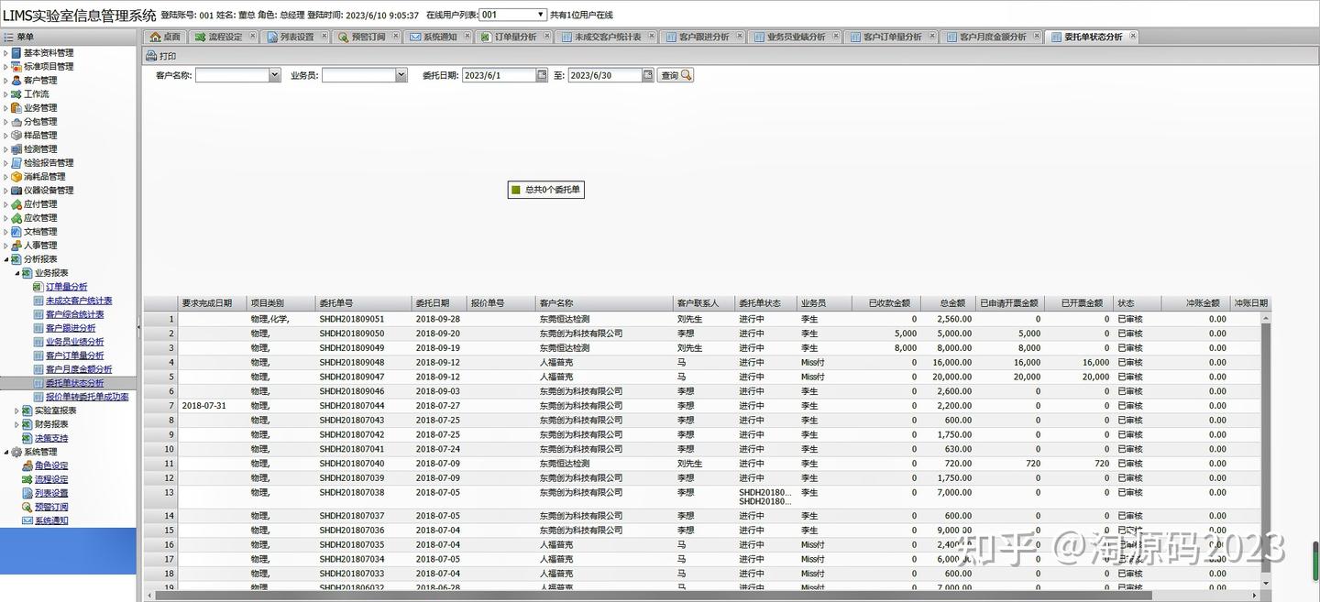1320x602 pixels.
Task: Click the 系统通知 envelope icon in sidebar
Action: pyautogui.click(x=27, y=520)
